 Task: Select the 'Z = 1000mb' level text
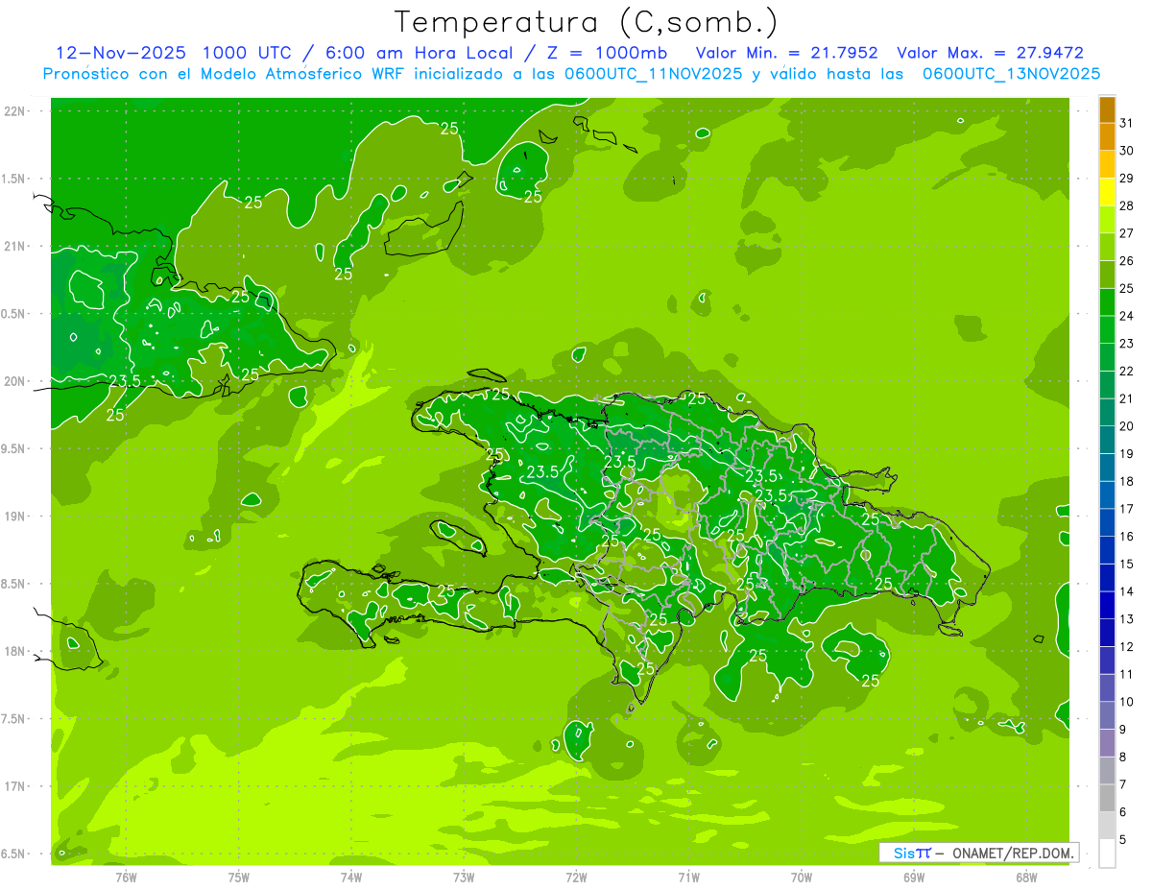point(607,53)
